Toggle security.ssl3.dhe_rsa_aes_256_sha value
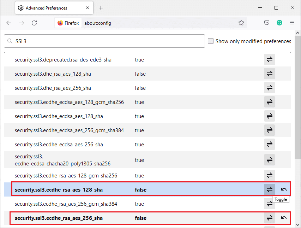 coord(270,88)
